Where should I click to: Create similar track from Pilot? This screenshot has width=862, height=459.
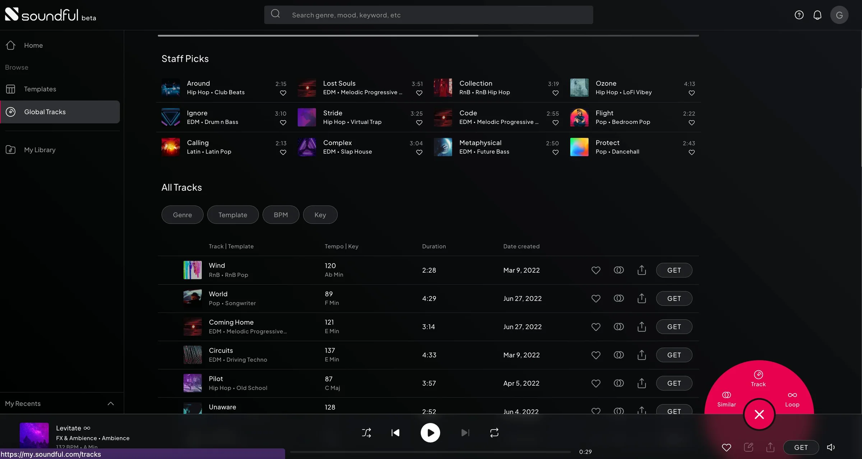(618, 383)
